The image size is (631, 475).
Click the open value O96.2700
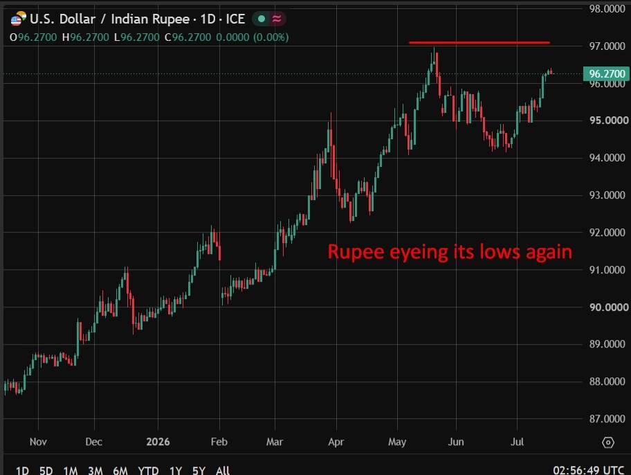click(33, 37)
